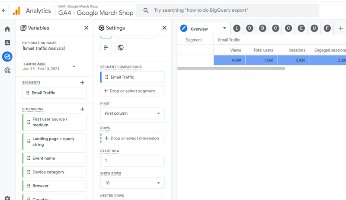346x200 pixels.
Task: Open the Home icon in sidebar
Action: pos(7,29)
